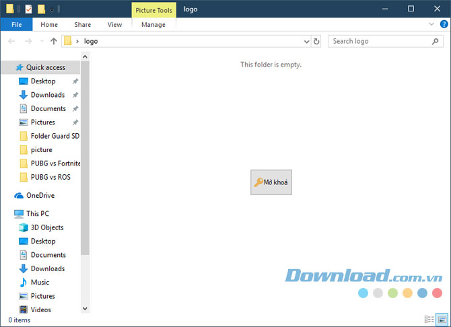Switch to large icons view in status bar
Screen dimensions: 451x327
coord(440,319)
